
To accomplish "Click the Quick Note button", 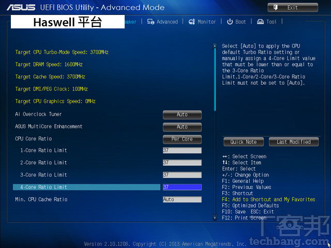I will point(244,142).
